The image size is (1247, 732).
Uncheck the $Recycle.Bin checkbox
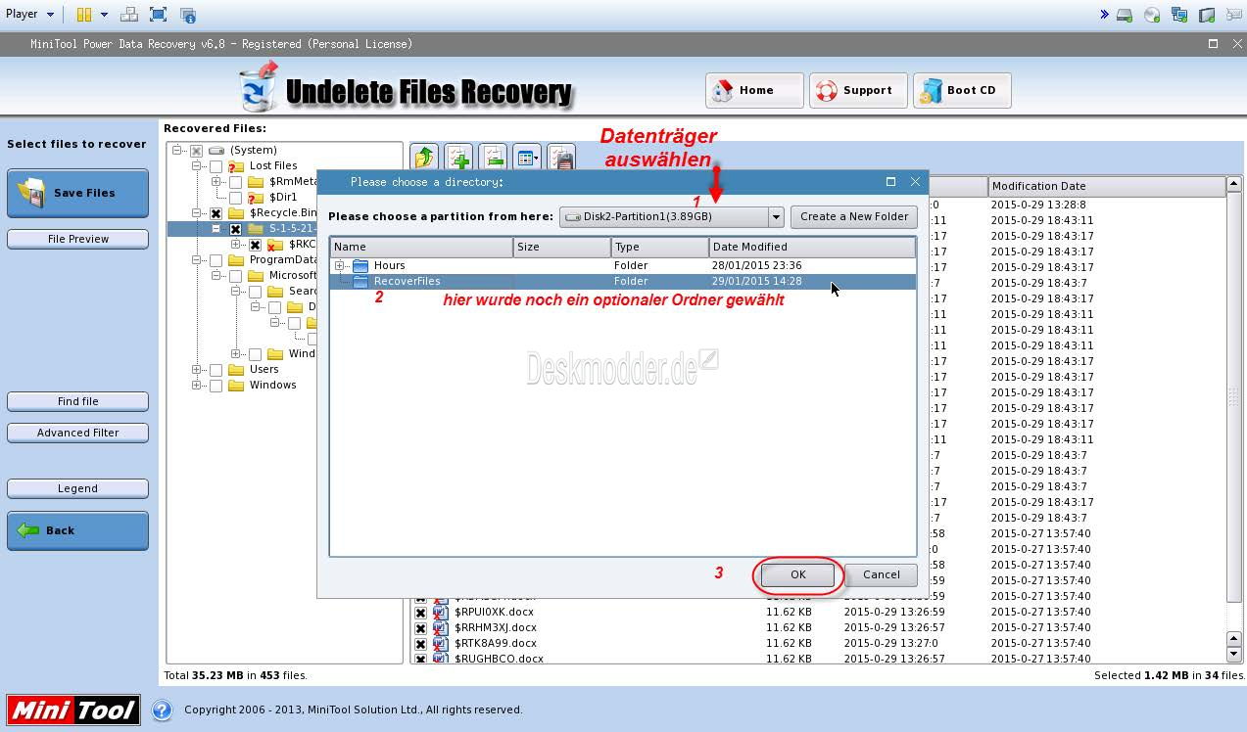pyautogui.click(x=216, y=213)
